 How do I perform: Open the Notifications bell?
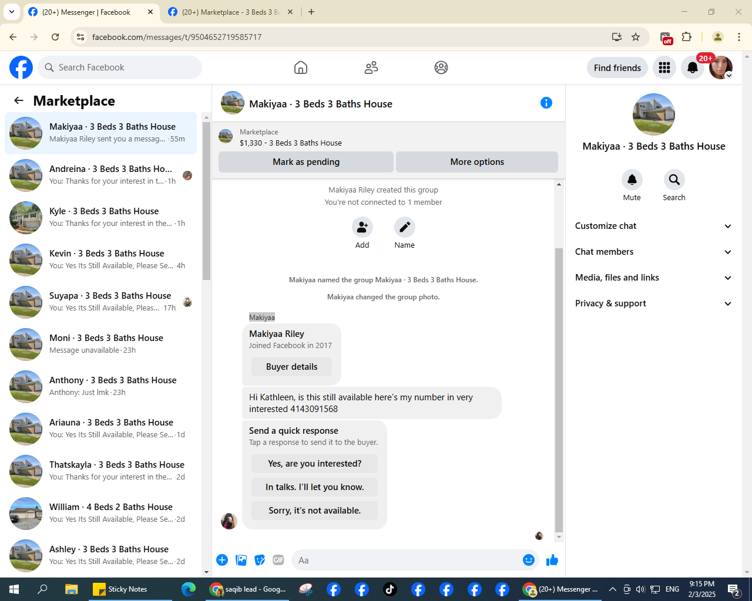click(693, 67)
